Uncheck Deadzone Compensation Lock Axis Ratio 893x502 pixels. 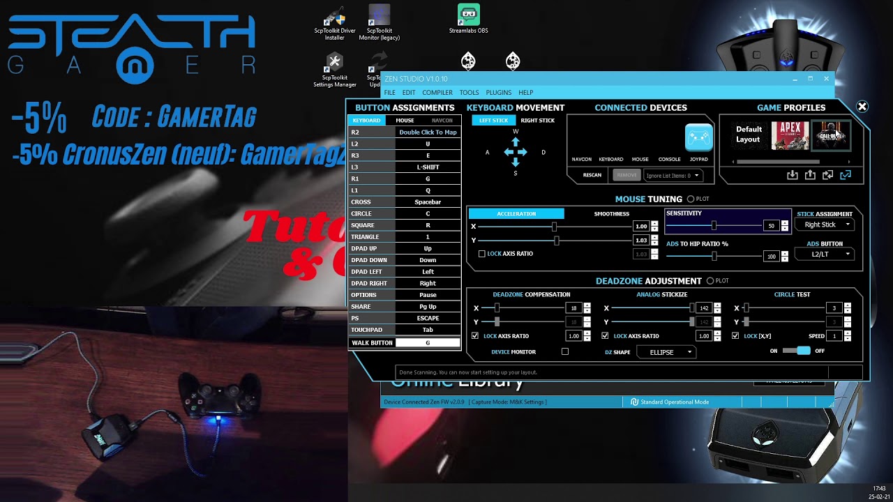(x=475, y=336)
